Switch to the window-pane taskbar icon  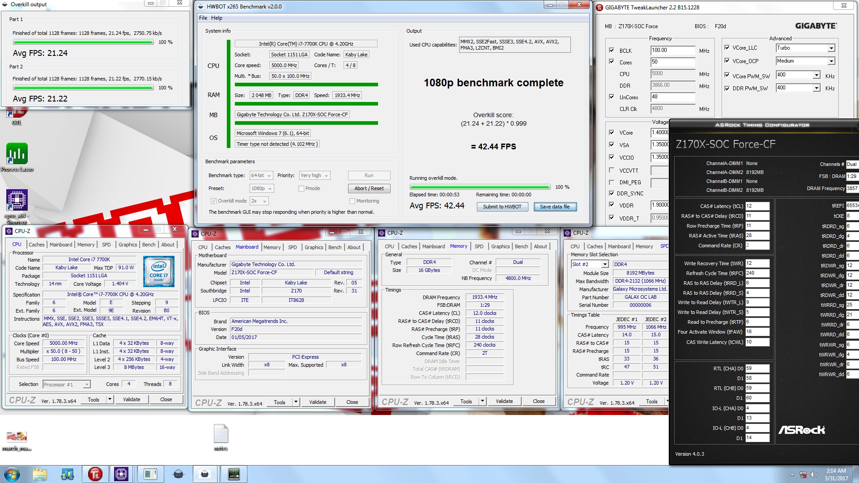(150, 474)
